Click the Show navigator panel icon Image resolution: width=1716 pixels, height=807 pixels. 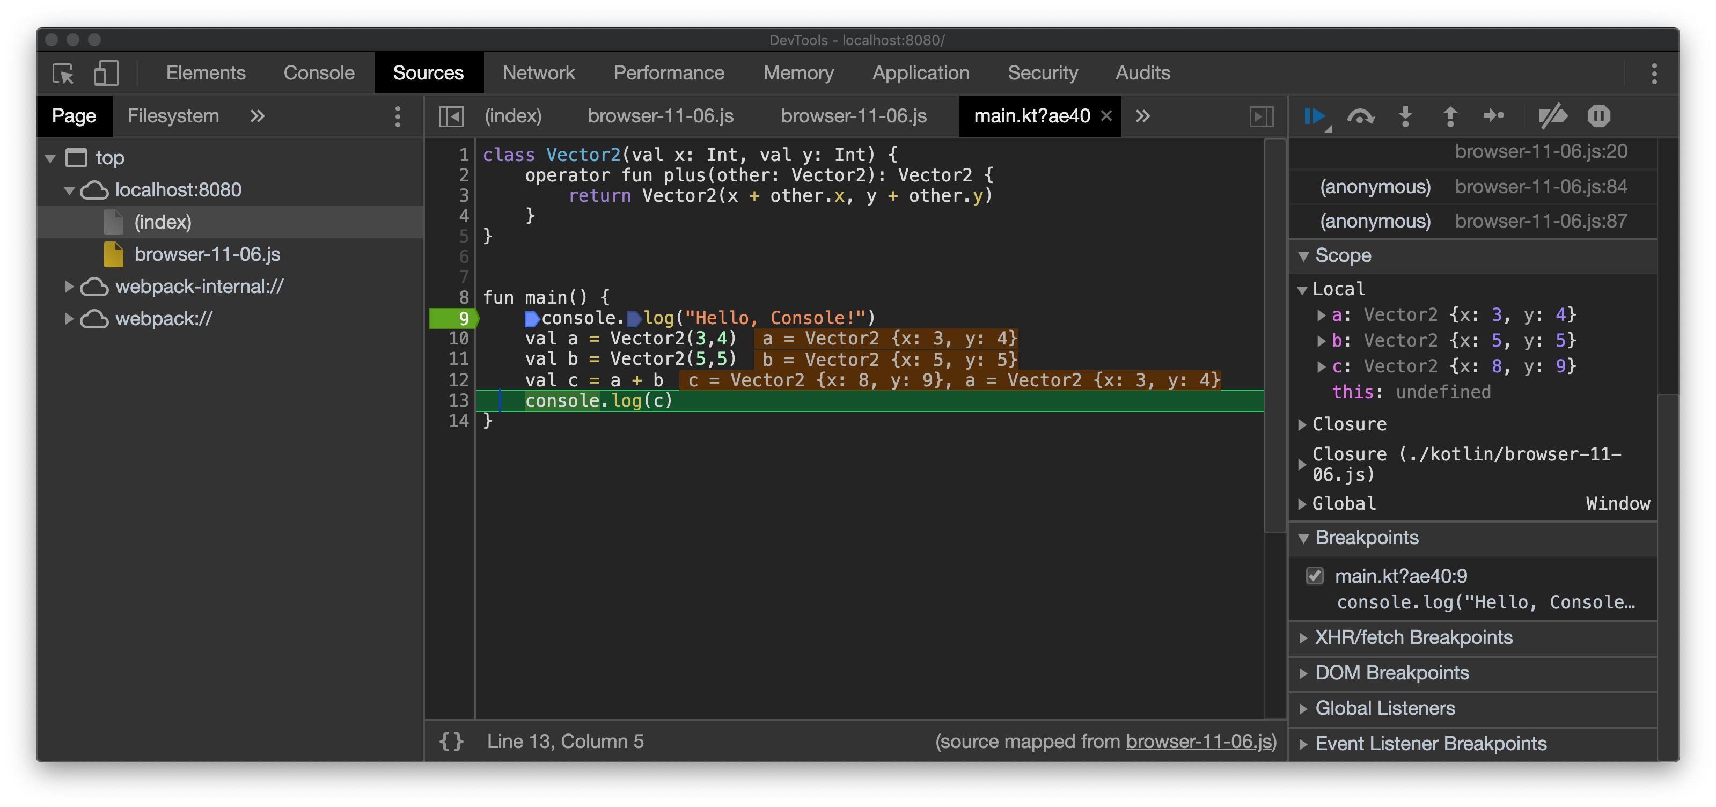pyautogui.click(x=451, y=115)
